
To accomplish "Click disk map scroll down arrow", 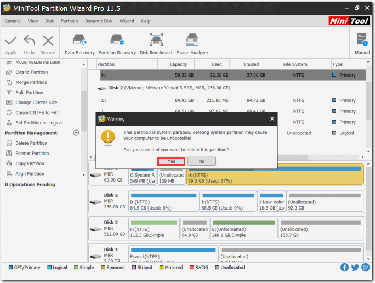I will pyautogui.click(x=368, y=259).
